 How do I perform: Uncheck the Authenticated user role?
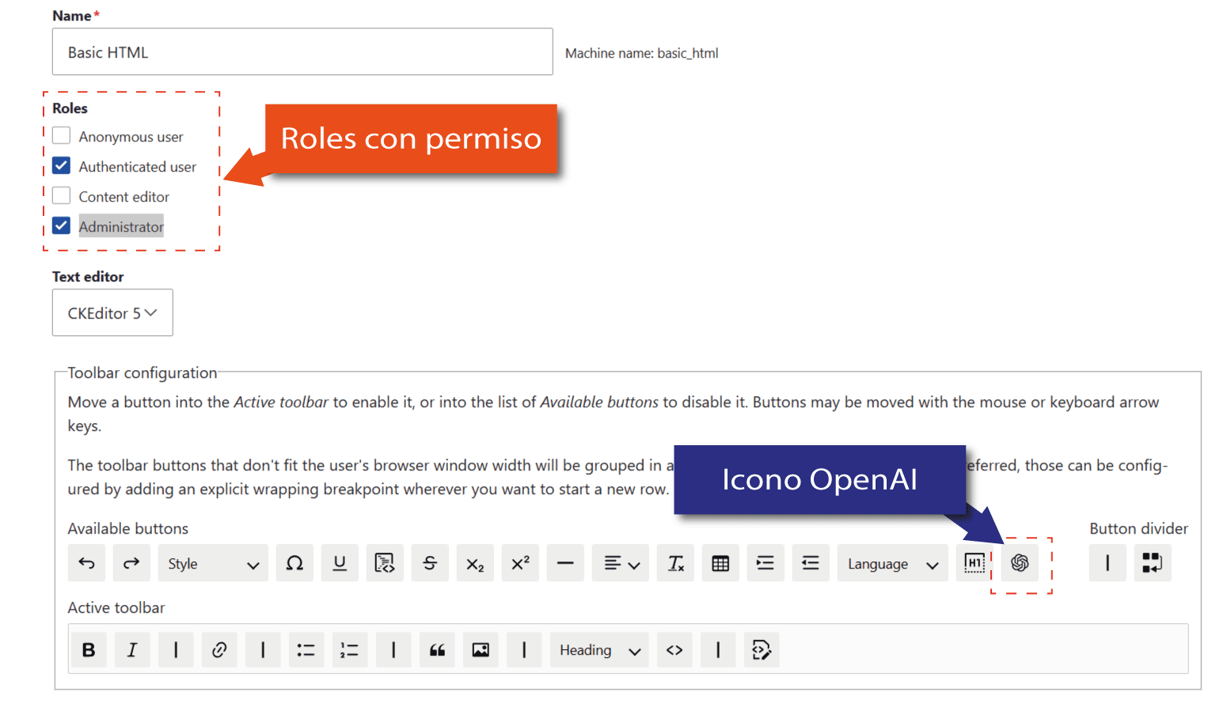[61, 166]
